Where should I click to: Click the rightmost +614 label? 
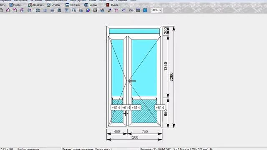[160, 107]
